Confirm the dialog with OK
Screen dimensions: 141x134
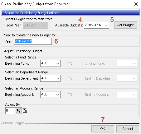(103, 129)
